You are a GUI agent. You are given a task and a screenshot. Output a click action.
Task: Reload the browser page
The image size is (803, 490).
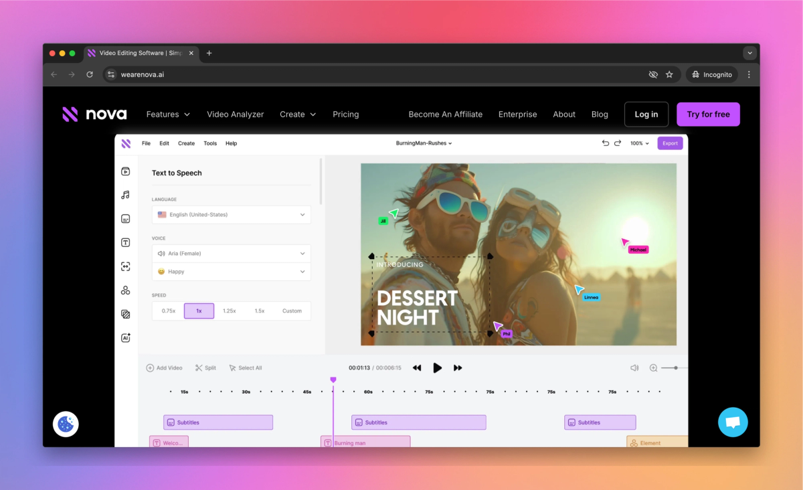pyautogui.click(x=90, y=74)
